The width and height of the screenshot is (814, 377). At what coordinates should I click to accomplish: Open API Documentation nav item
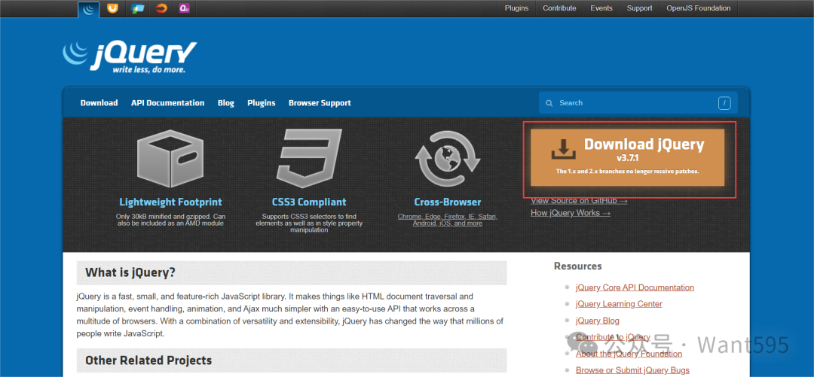(x=167, y=102)
